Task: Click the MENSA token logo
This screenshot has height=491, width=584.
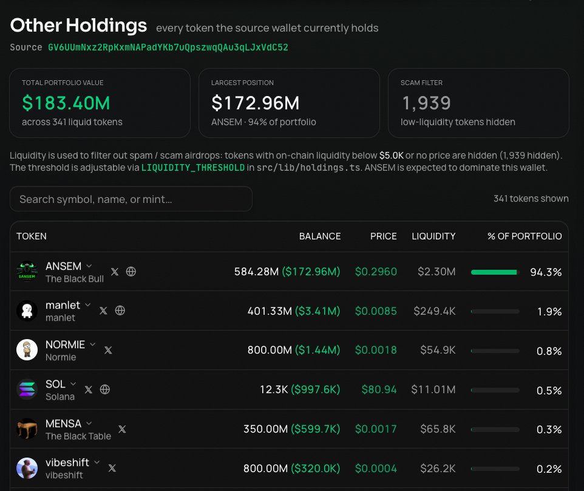Action: (x=27, y=429)
